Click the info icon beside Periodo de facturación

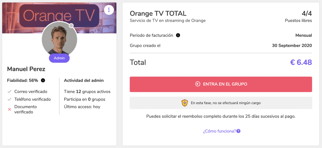pos(178,35)
